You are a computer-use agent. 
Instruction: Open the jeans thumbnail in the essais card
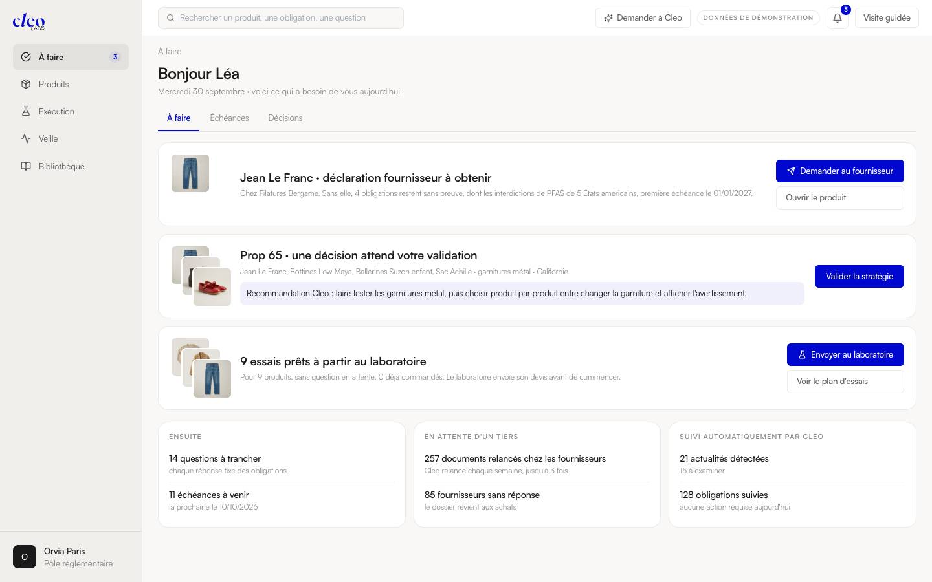212,379
